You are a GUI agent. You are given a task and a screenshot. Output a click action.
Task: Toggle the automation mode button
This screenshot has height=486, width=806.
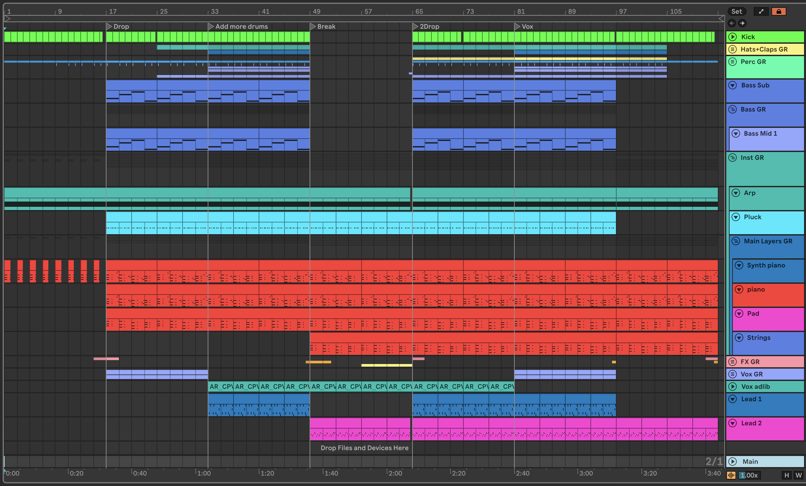coord(761,11)
